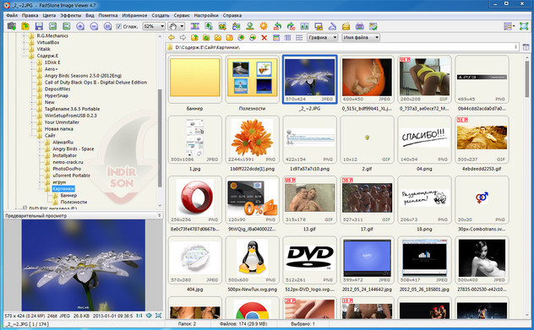
Task: Open the 52% zoom level dropdown
Action: pos(154,26)
